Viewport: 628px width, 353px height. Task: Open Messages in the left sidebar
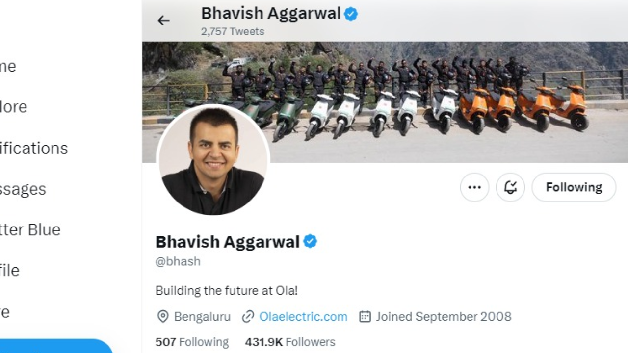pyautogui.click(x=23, y=189)
